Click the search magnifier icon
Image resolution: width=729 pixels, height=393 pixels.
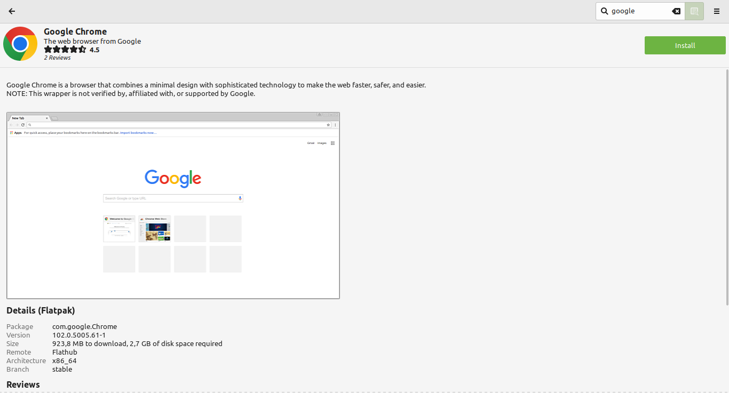tap(604, 11)
